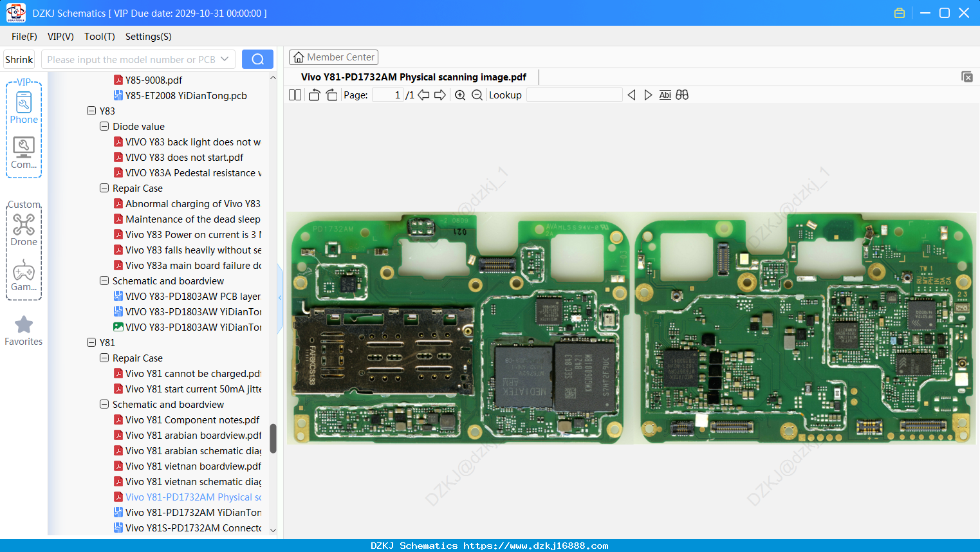This screenshot has width=980, height=552.
Task: Open Vivo Y83 falls heavily file
Action: point(188,250)
